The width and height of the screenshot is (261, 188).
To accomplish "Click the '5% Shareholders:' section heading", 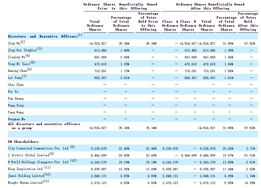I will pyautogui.click(x=24, y=142).
